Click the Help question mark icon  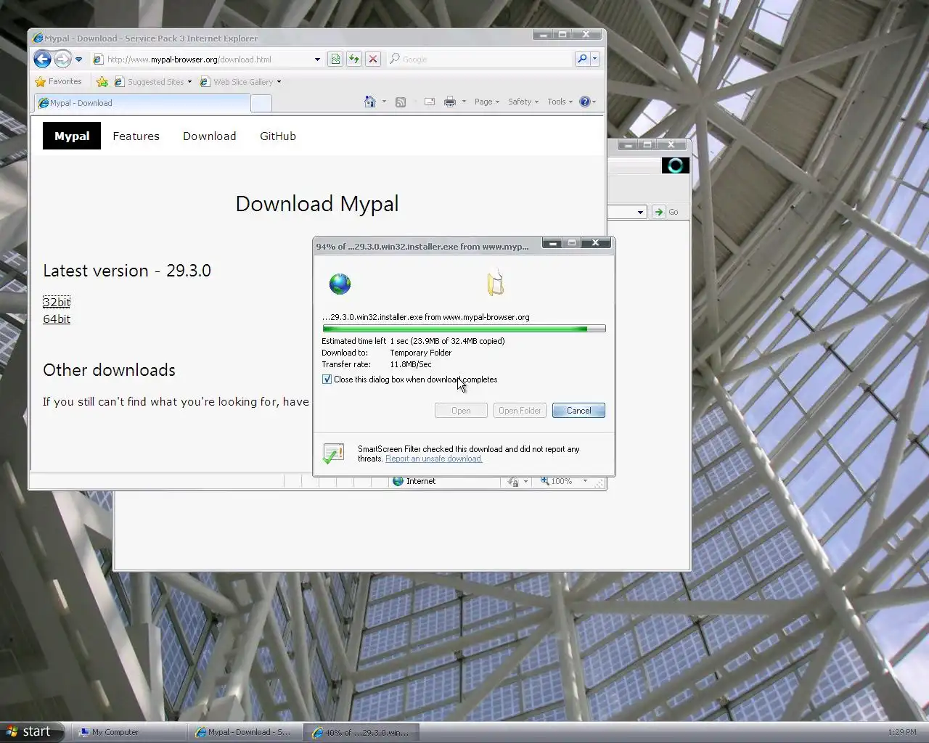click(585, 102)
